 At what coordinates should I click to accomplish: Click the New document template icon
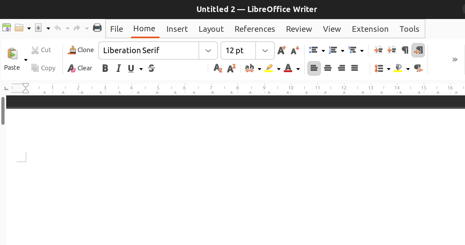point(7,28)
